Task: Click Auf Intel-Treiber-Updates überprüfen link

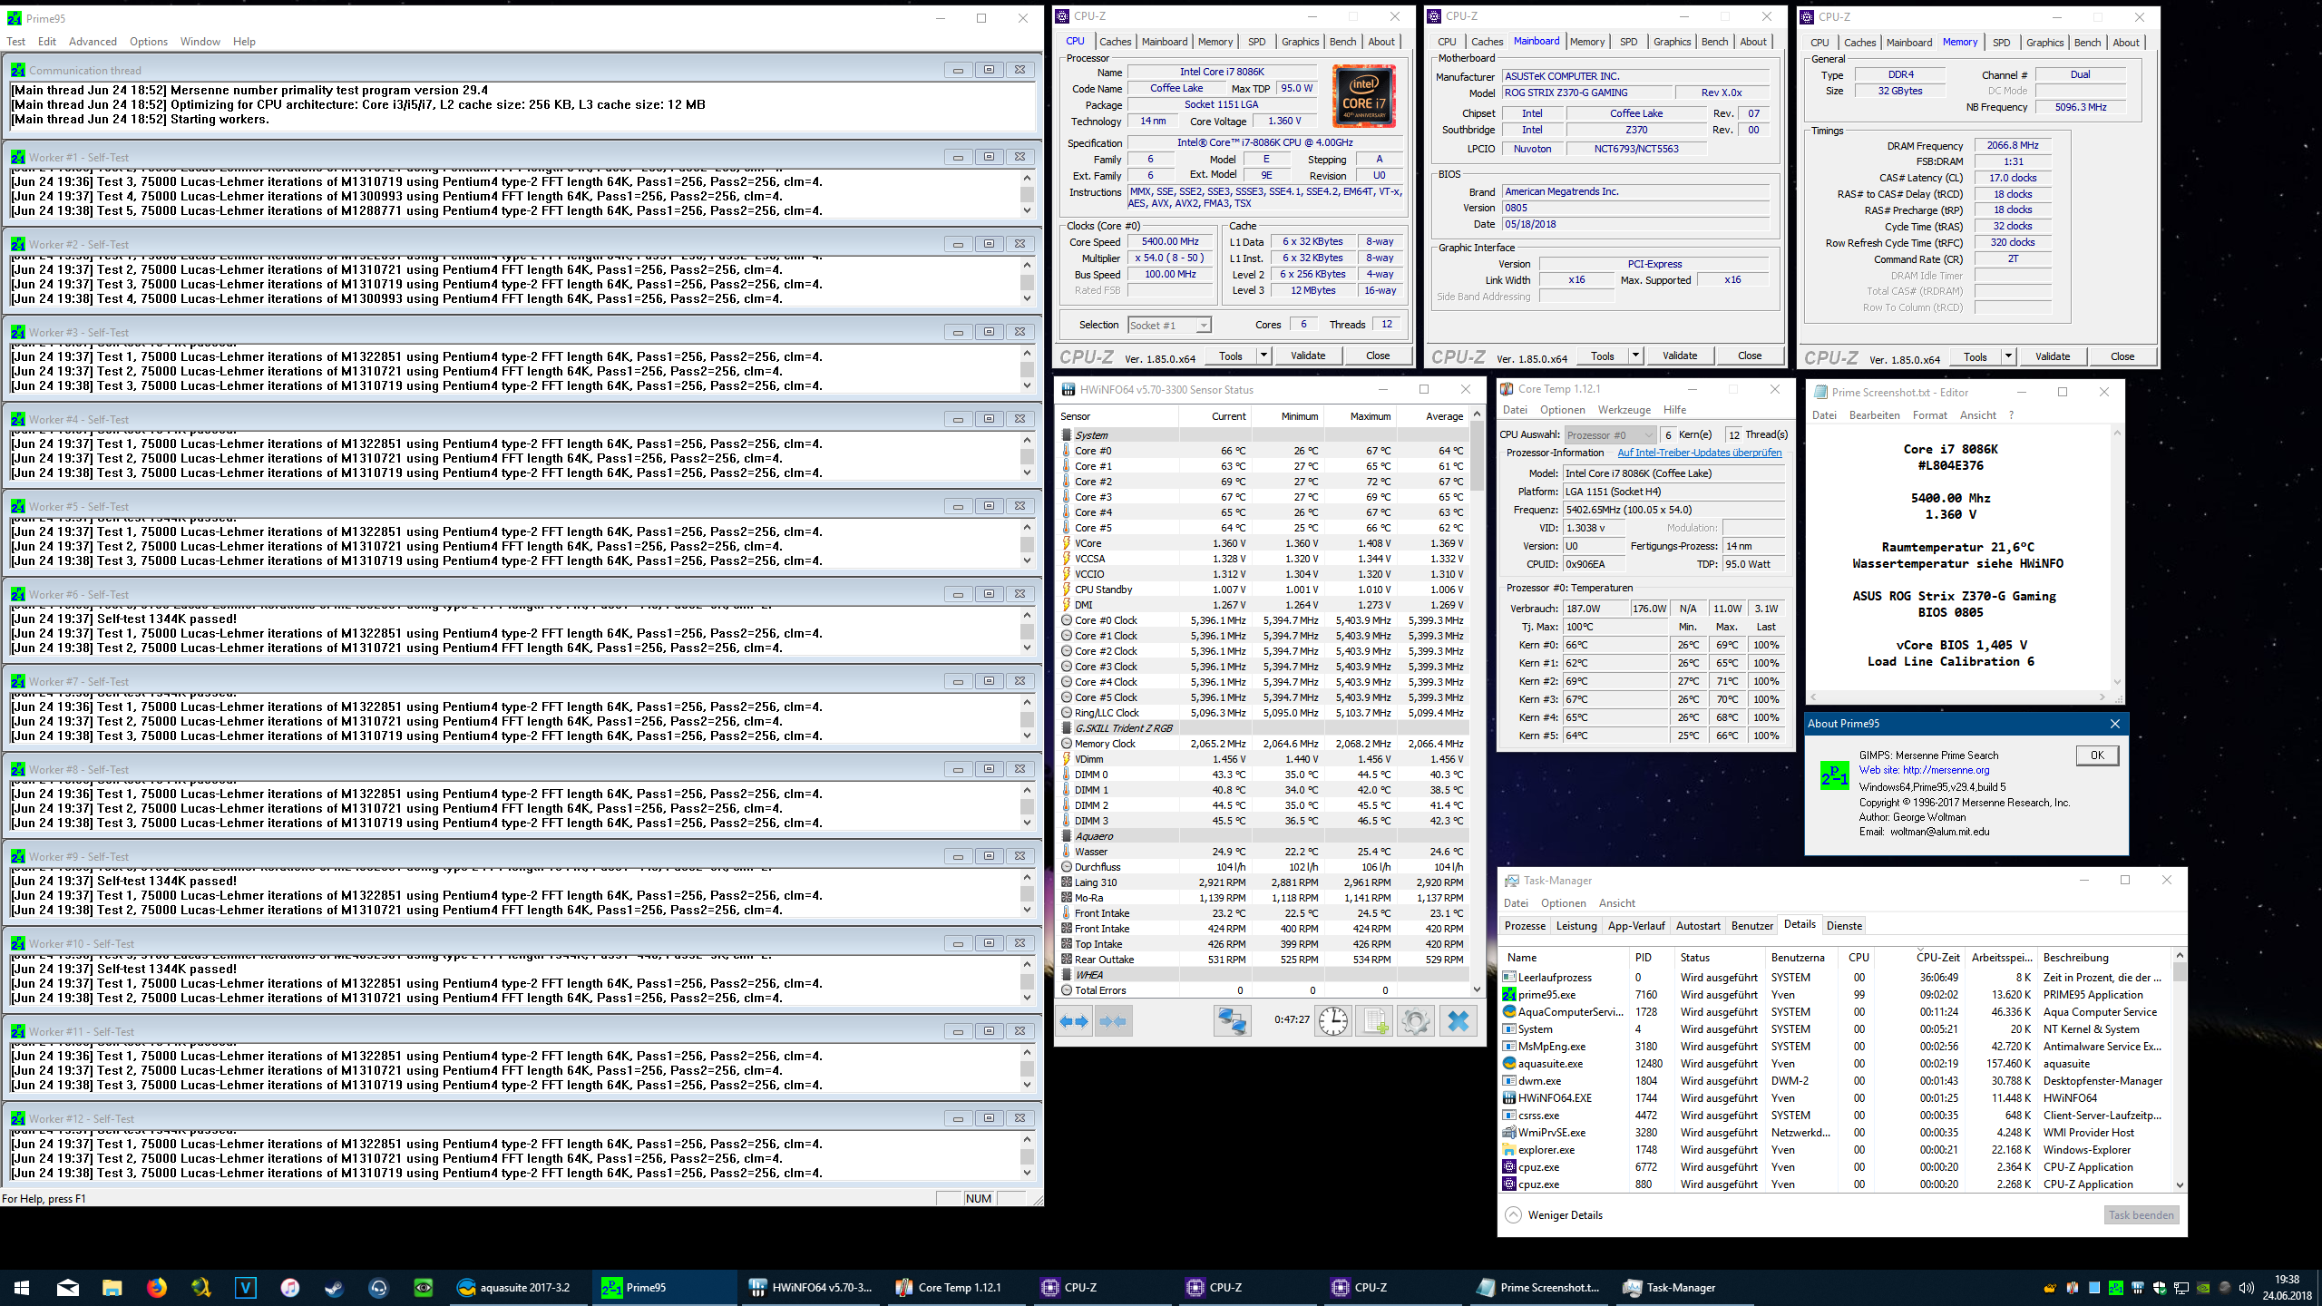Action: (x=1699, y=453)
